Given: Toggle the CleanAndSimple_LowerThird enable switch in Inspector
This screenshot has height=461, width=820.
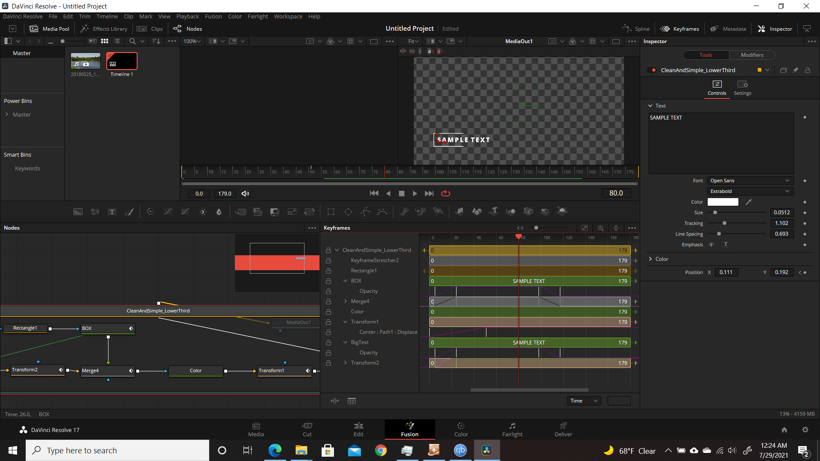Looking at the screenshot, I should tap(652, 70).
